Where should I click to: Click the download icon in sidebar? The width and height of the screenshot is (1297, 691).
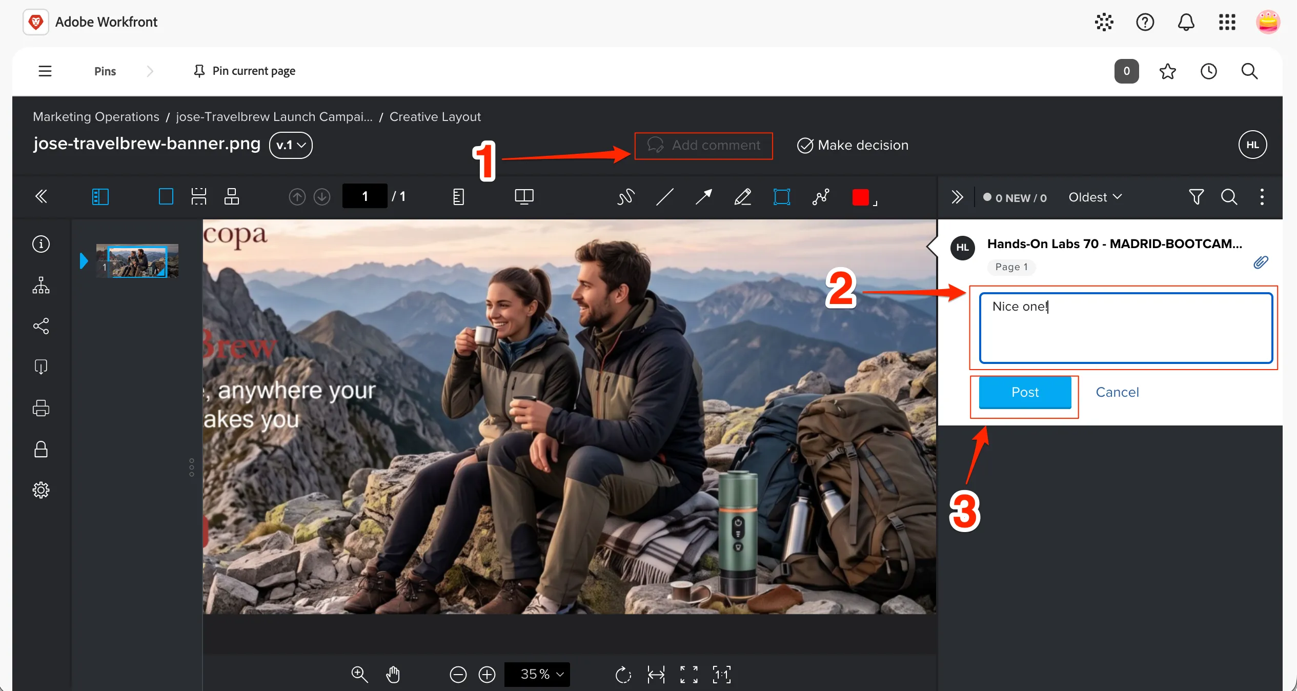click(x=41, y=367)
